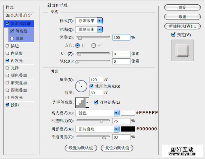
Task: Uncheck 使用全局光(G)
Action: 92,86
